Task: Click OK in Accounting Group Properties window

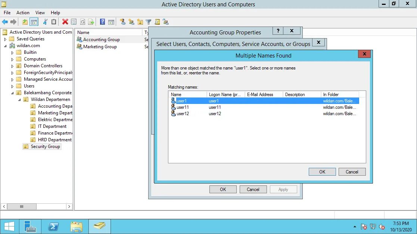Action: (223, 189)
